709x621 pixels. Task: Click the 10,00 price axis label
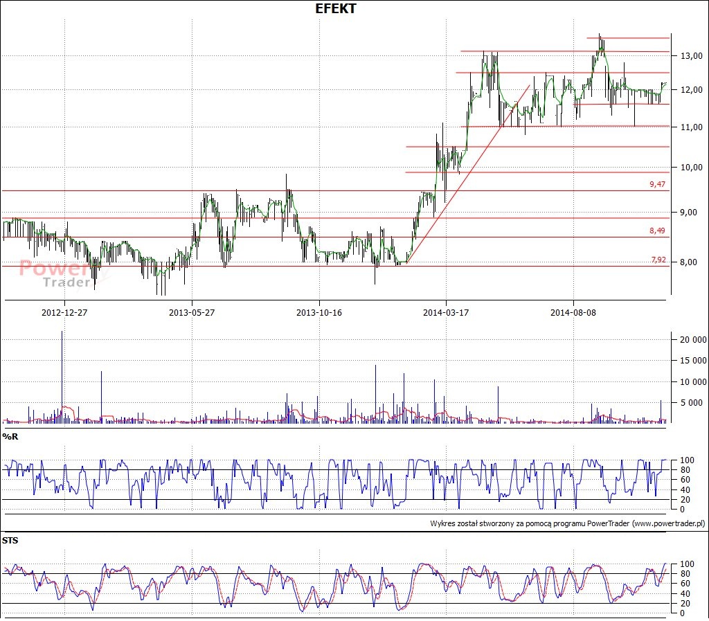692,168
